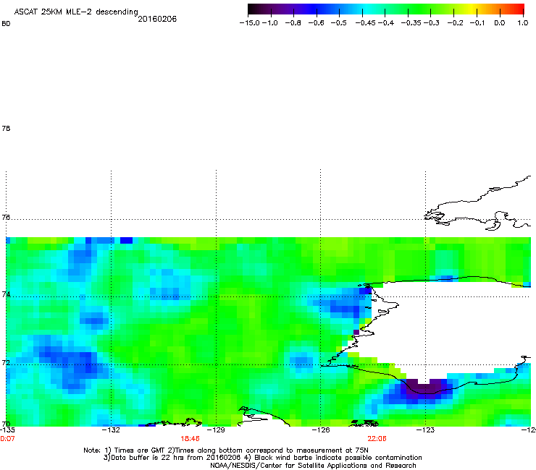This screenshot has height=470, width=536.
Task: Click the title "ASCAT 25KM MLE-2 descending"
Action: pyautogui.click(x=76, y=12)
